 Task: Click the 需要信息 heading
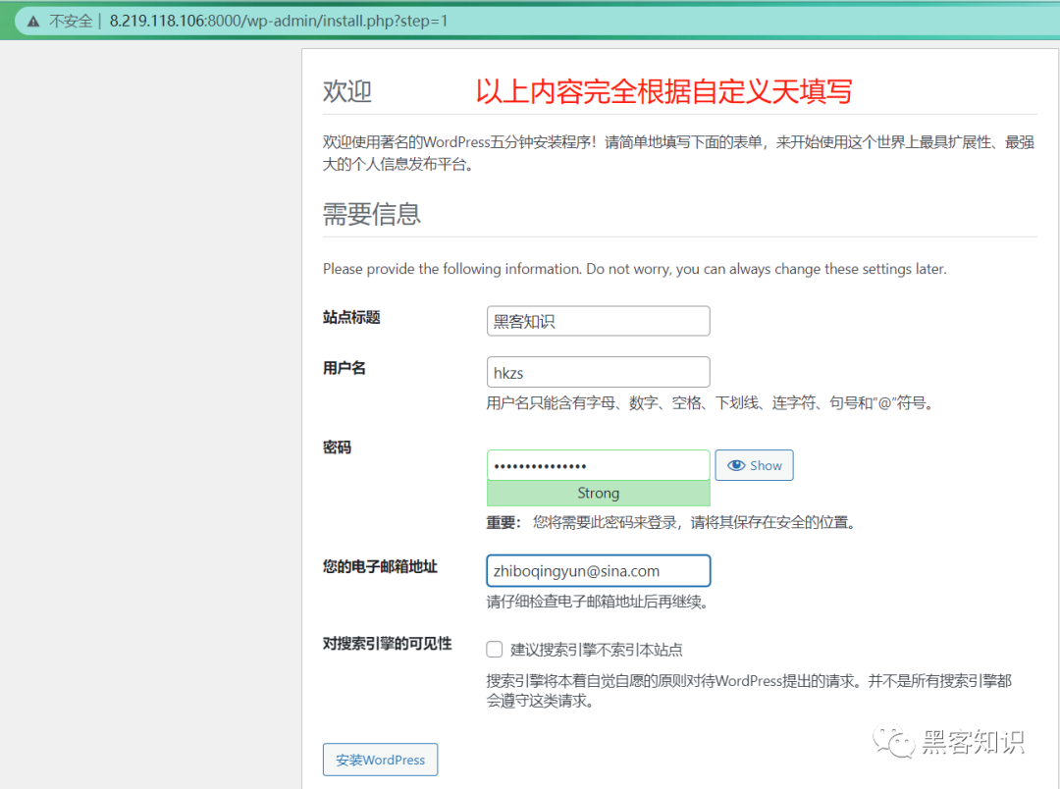[x=372, y=214]
